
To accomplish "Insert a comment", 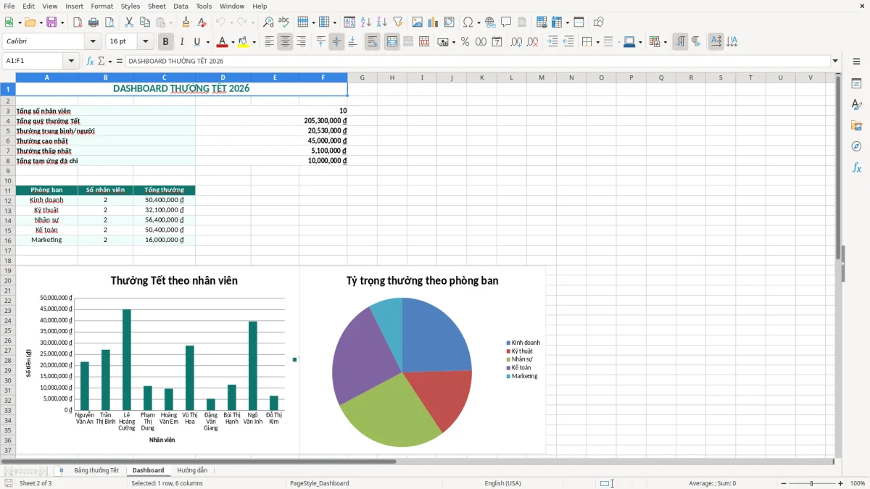I will 506,22.
